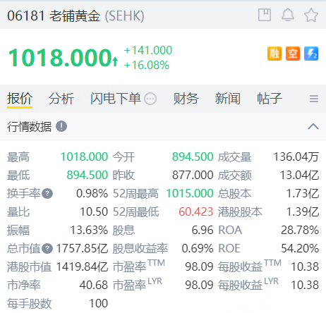The height and width of the screenshot is (313, 326).
Task: Click the 市盈率 TTM label
Action: click(x=139, y=266)
